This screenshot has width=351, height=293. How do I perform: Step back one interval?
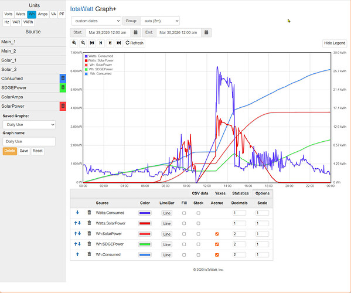[101, 43]
